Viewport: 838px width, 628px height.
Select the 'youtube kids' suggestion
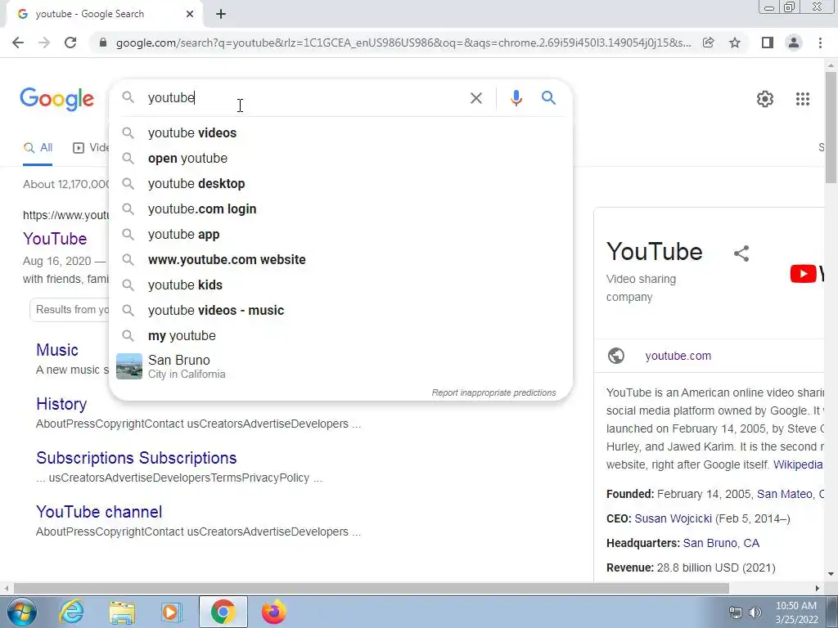coord(340,285)
